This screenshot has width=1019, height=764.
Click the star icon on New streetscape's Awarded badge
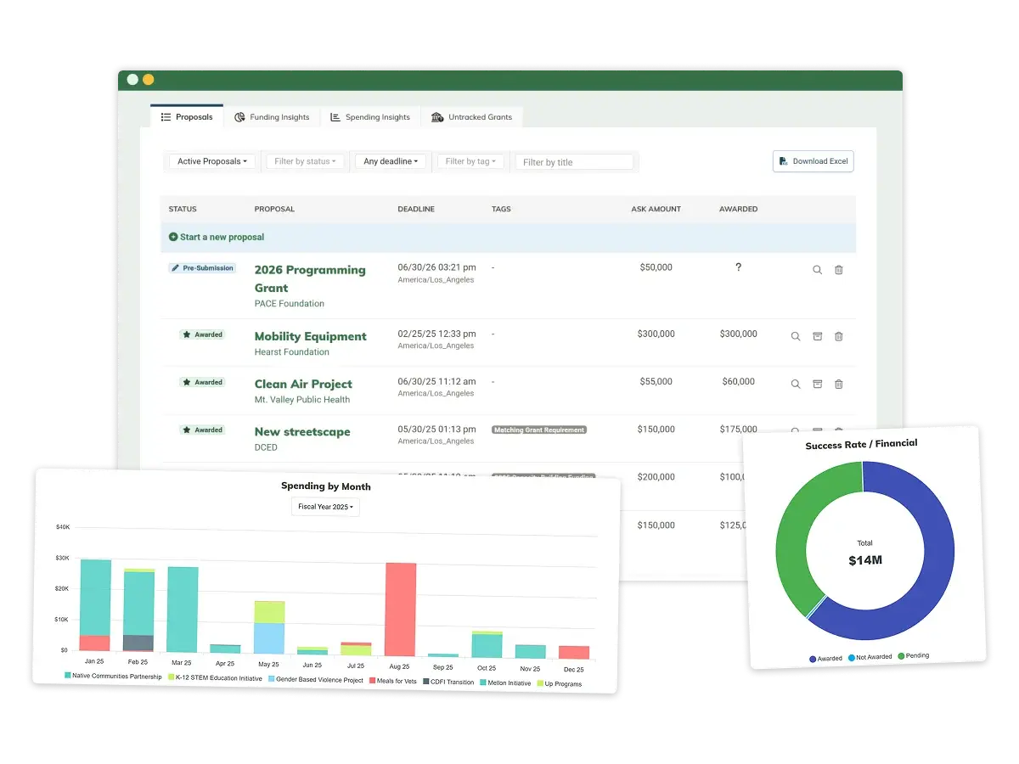(187, 430)
